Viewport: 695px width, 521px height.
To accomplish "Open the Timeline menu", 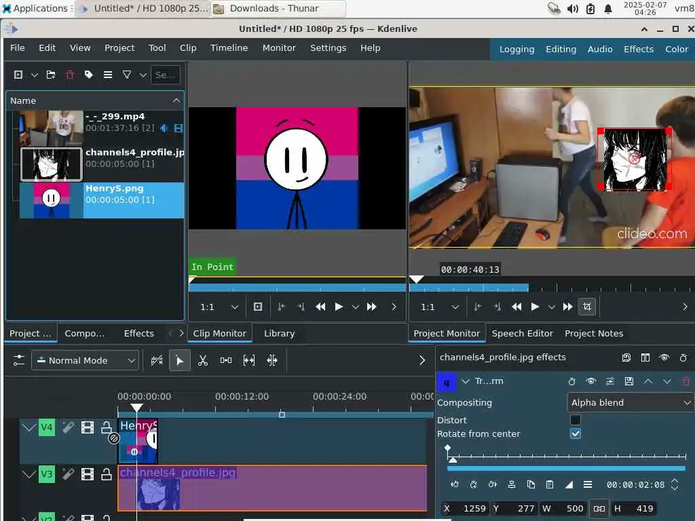I will (x=229, y=48).
